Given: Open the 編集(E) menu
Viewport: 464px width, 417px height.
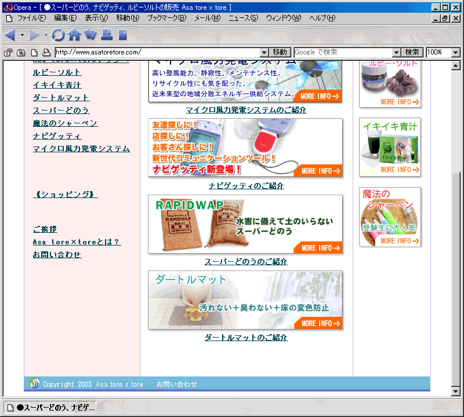Looking at the screenshot, I should (x=66, y=18).
